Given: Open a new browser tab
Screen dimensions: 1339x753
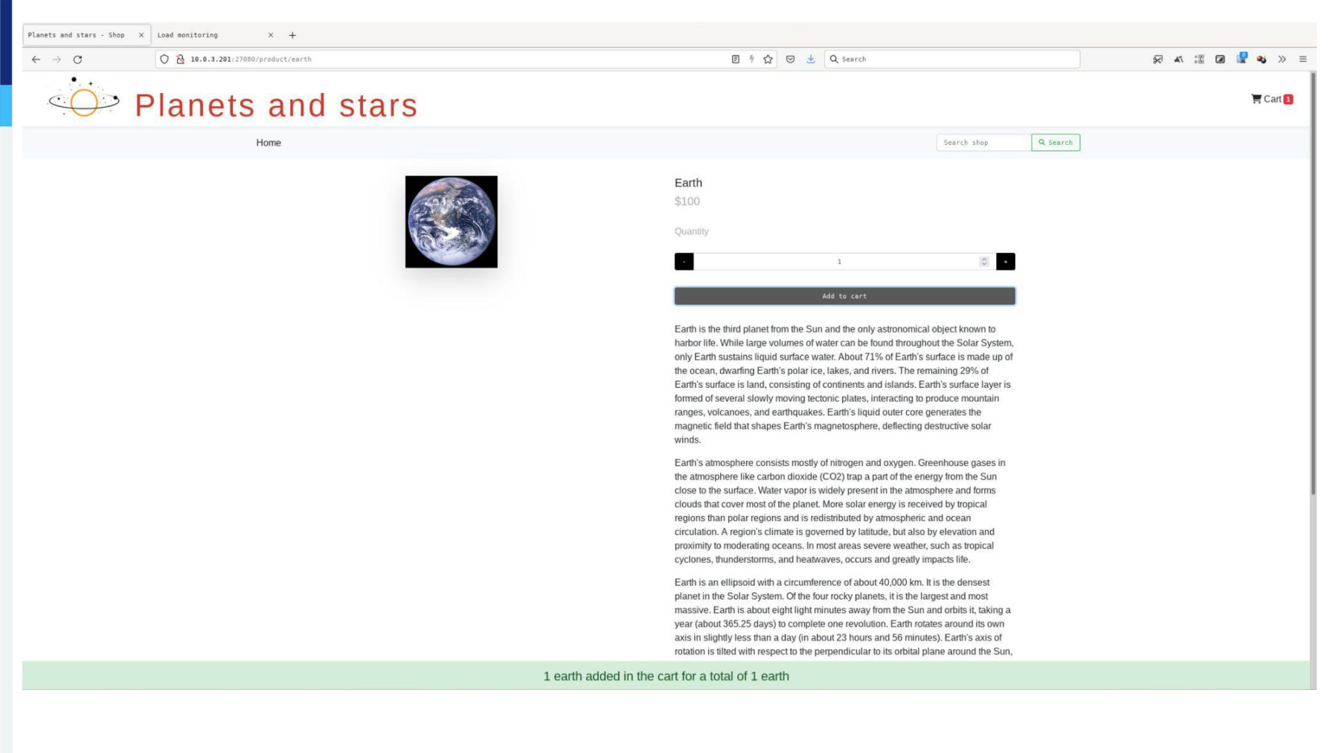Looking at the screenshot, I should 292,35.
